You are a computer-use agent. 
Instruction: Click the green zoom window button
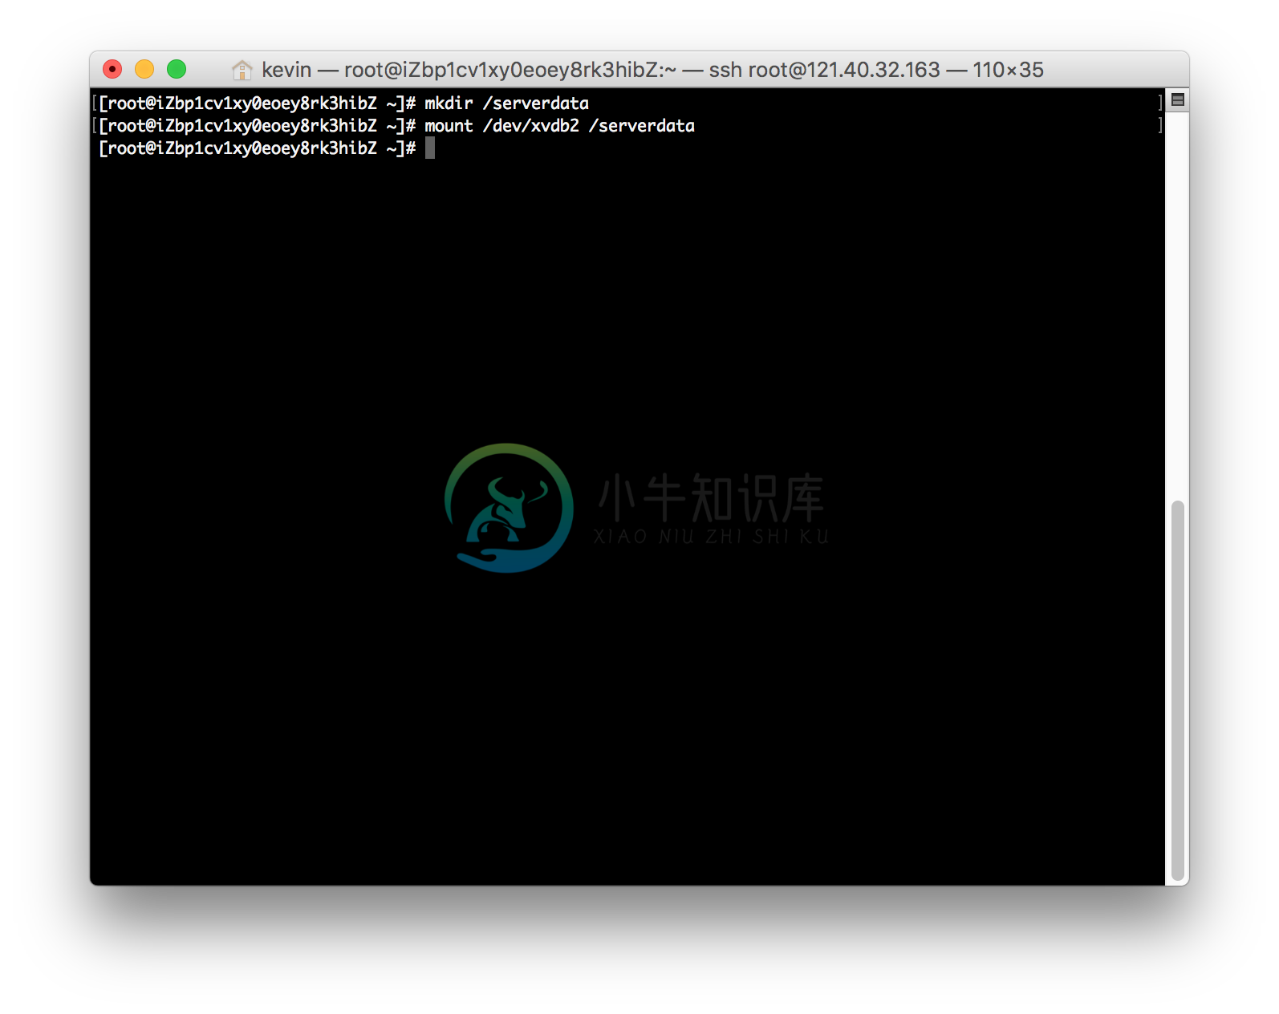click(177, 70)
